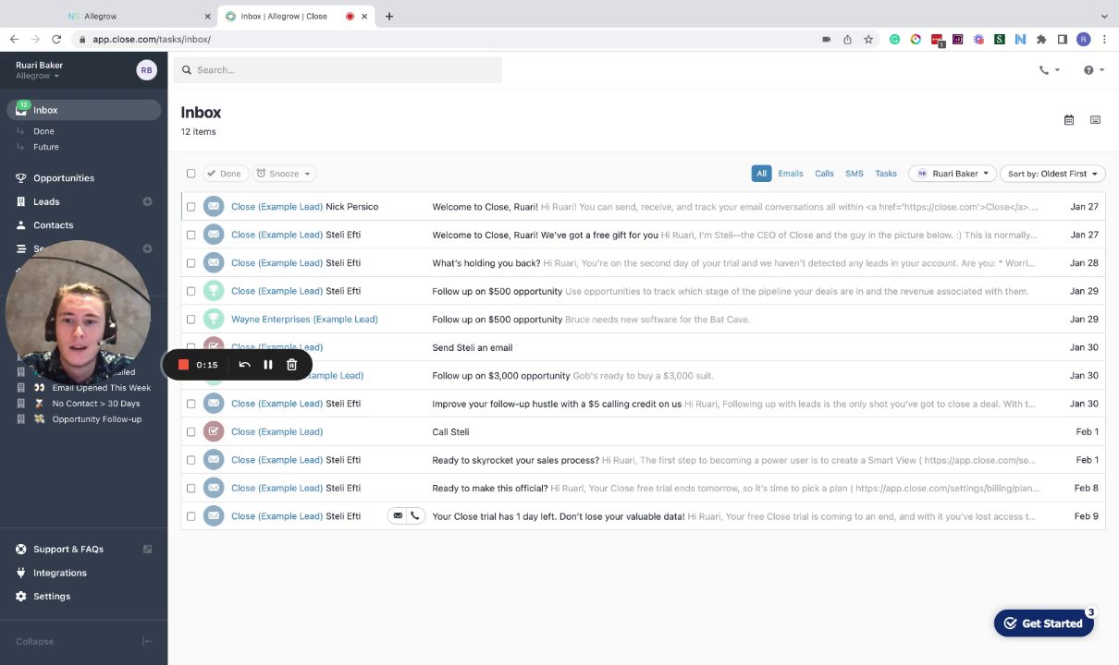
Task: Toggle the Chrome side panel icon
Action: click(1063, 40)
